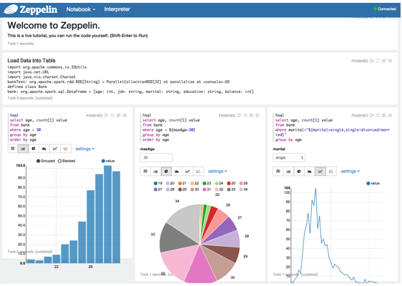
Task: Toggle age 25 red legend swatch
Action: coord(231,183)
